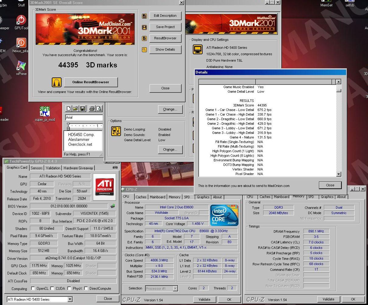This screenshot has height=305, width=368.
Task: Open the Mainboard tab in left CPU-Z
Action: [x=157, y=197]
